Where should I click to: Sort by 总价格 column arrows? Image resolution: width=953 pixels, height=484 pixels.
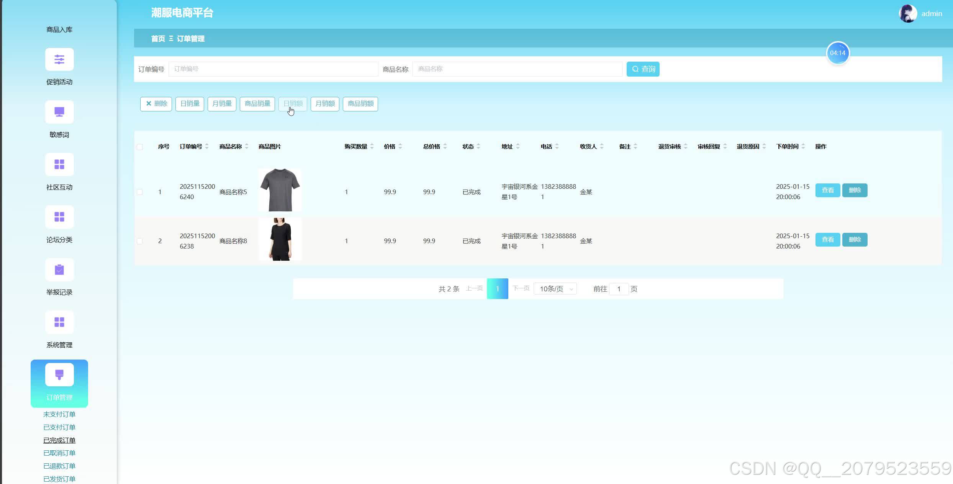445,146
